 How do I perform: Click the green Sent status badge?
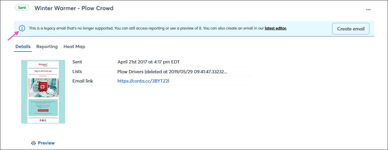click(22, 8)
